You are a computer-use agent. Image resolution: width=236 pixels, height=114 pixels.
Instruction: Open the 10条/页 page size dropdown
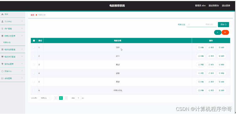45,98
